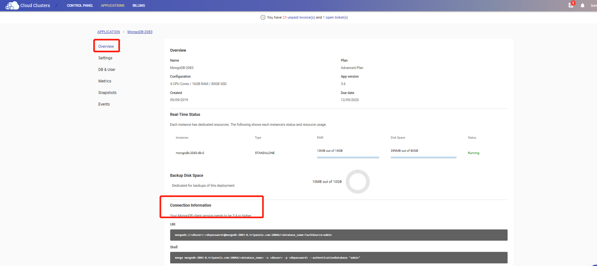Follow the MongoDB-2083 breadcrumb link

click(x=140, y=32)
